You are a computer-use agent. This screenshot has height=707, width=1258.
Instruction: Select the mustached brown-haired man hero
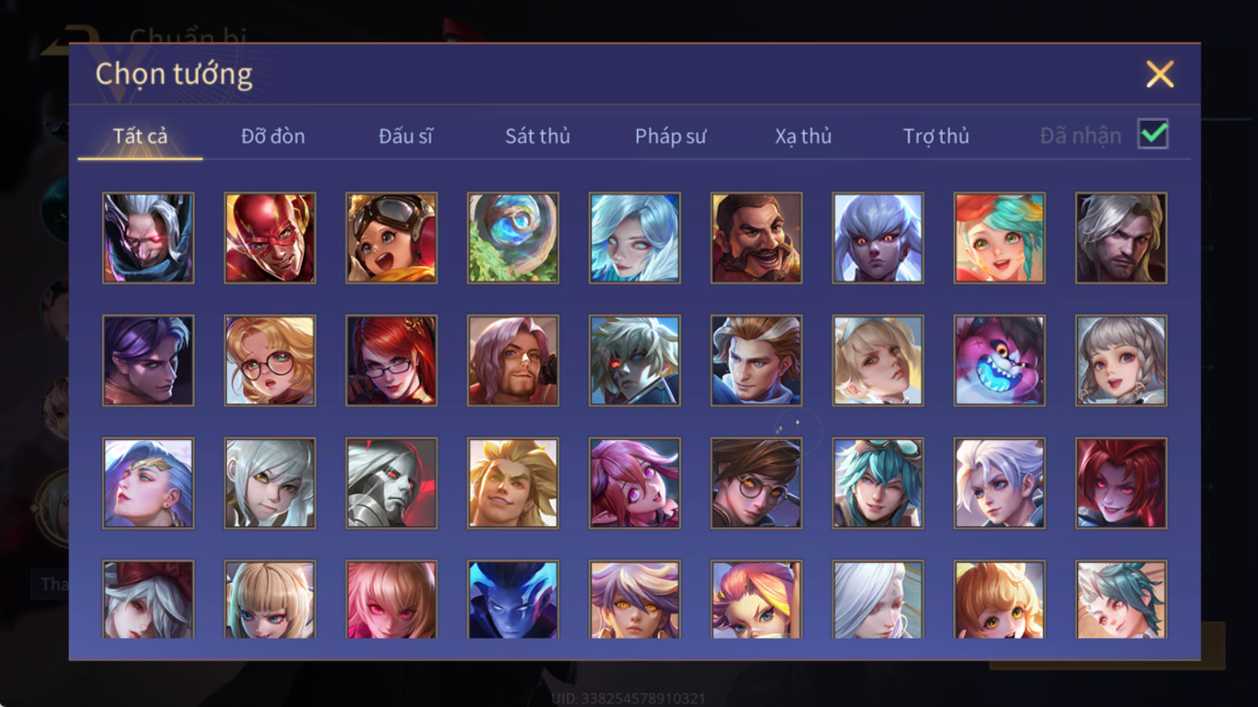click(x=756, y=238)
